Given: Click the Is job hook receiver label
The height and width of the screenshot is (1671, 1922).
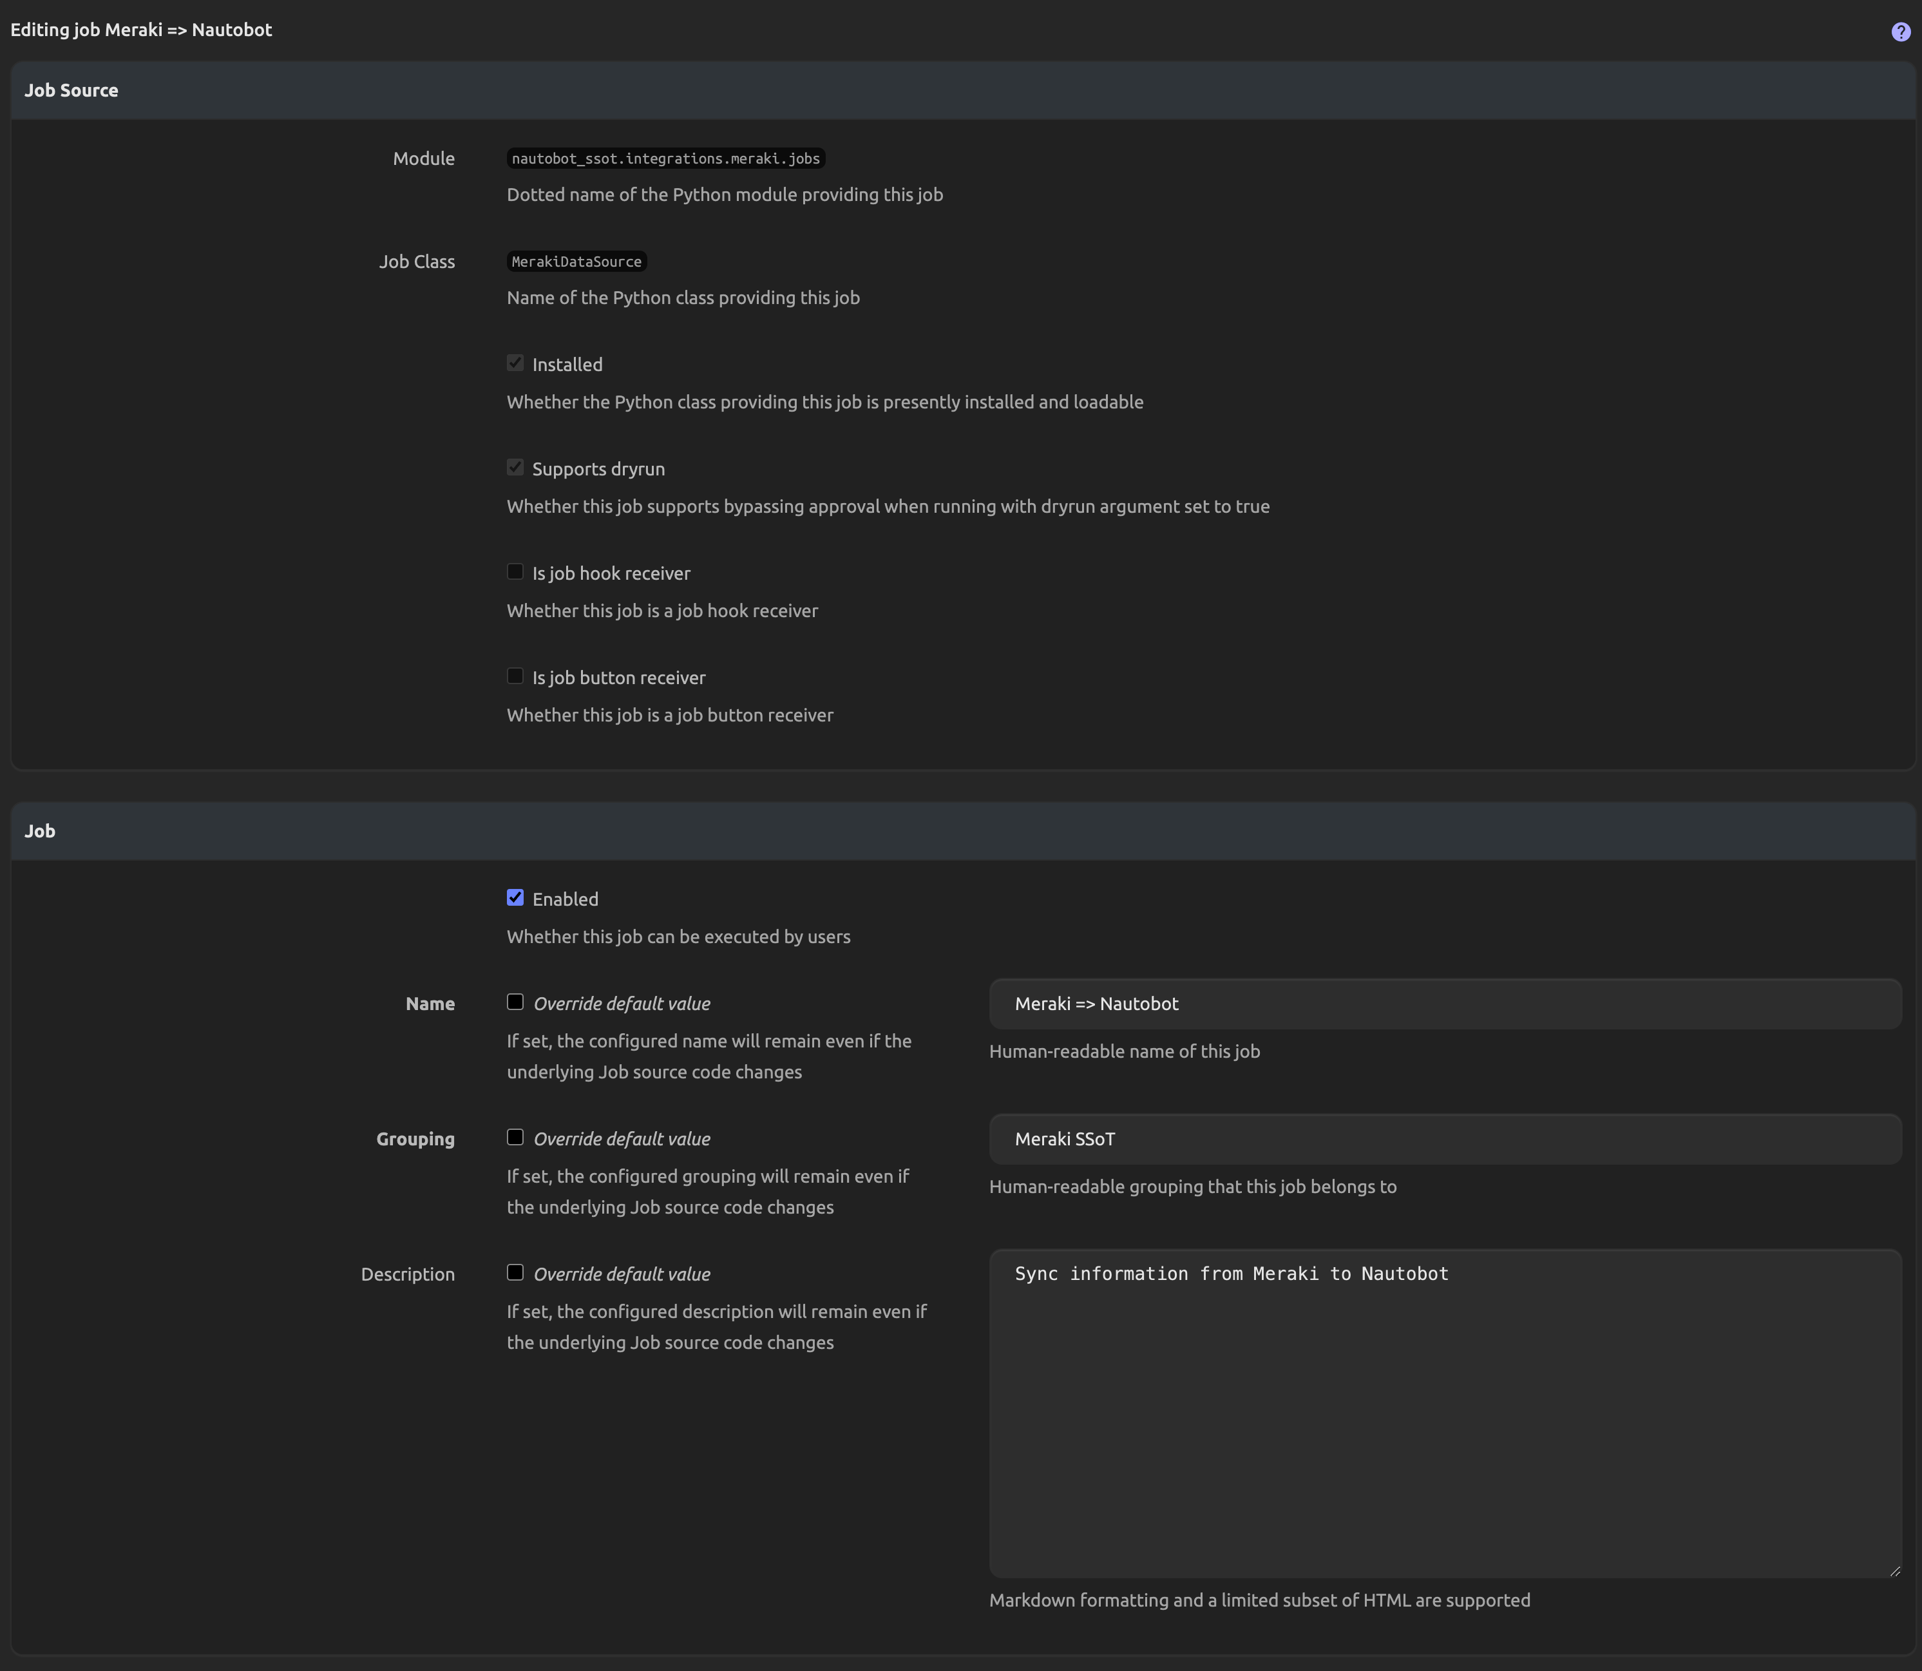Looking at the screenshot, I should (611, 573).
